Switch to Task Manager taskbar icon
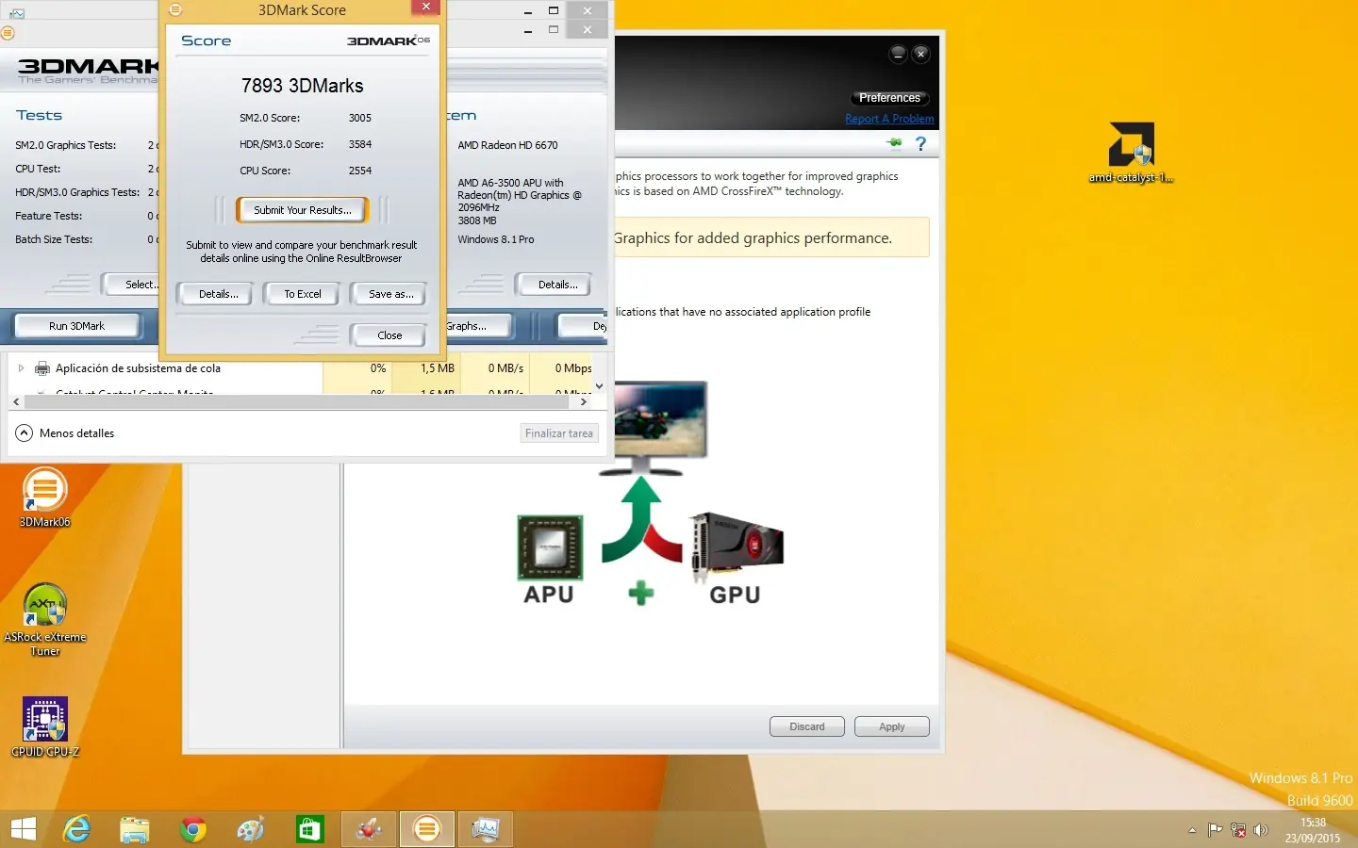Viewport: 1358px width, 848px height. coord(486,829)
